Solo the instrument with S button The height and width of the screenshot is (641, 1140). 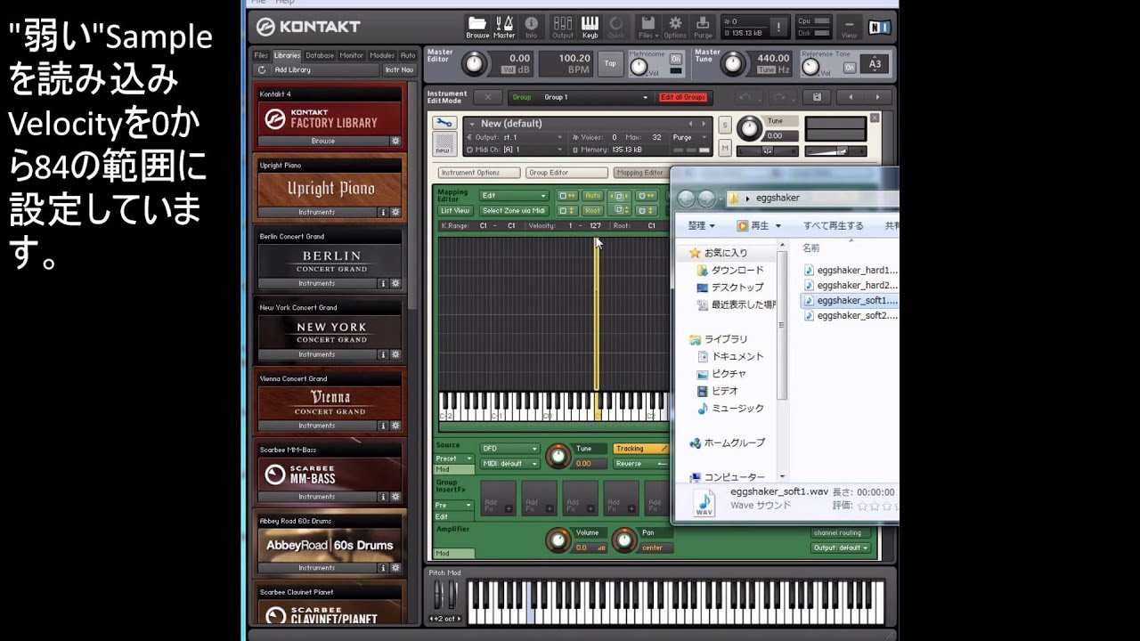click(x=725, y=125)
